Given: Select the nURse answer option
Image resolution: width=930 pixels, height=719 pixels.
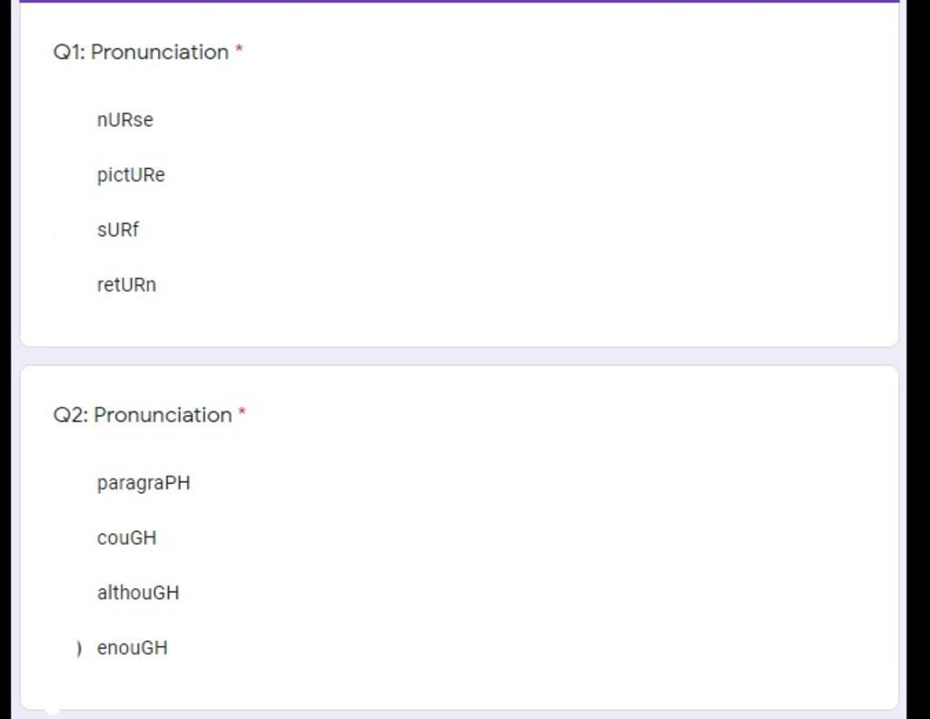Looking at the screenshot, I should (125, 120).
